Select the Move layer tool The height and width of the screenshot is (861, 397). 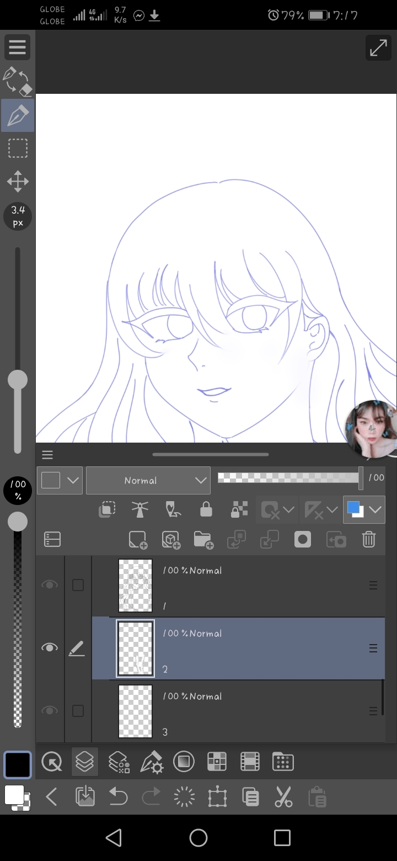click(x=18, y=182)
